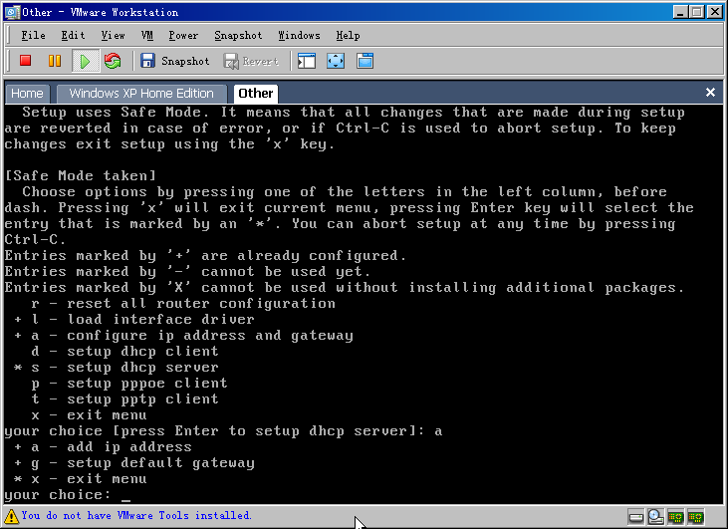This screenshot has width=728, height=529.
Task: Click the VMware title bar application icon
Action: coord(13,12)
